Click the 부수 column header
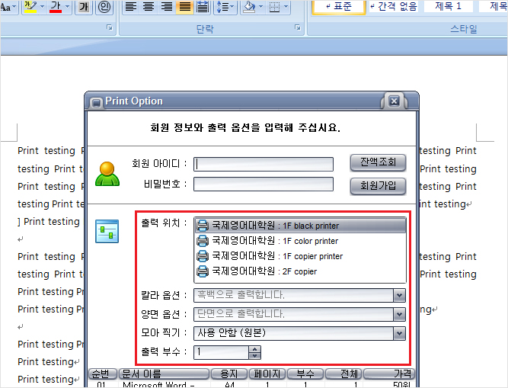 (305, 374)
